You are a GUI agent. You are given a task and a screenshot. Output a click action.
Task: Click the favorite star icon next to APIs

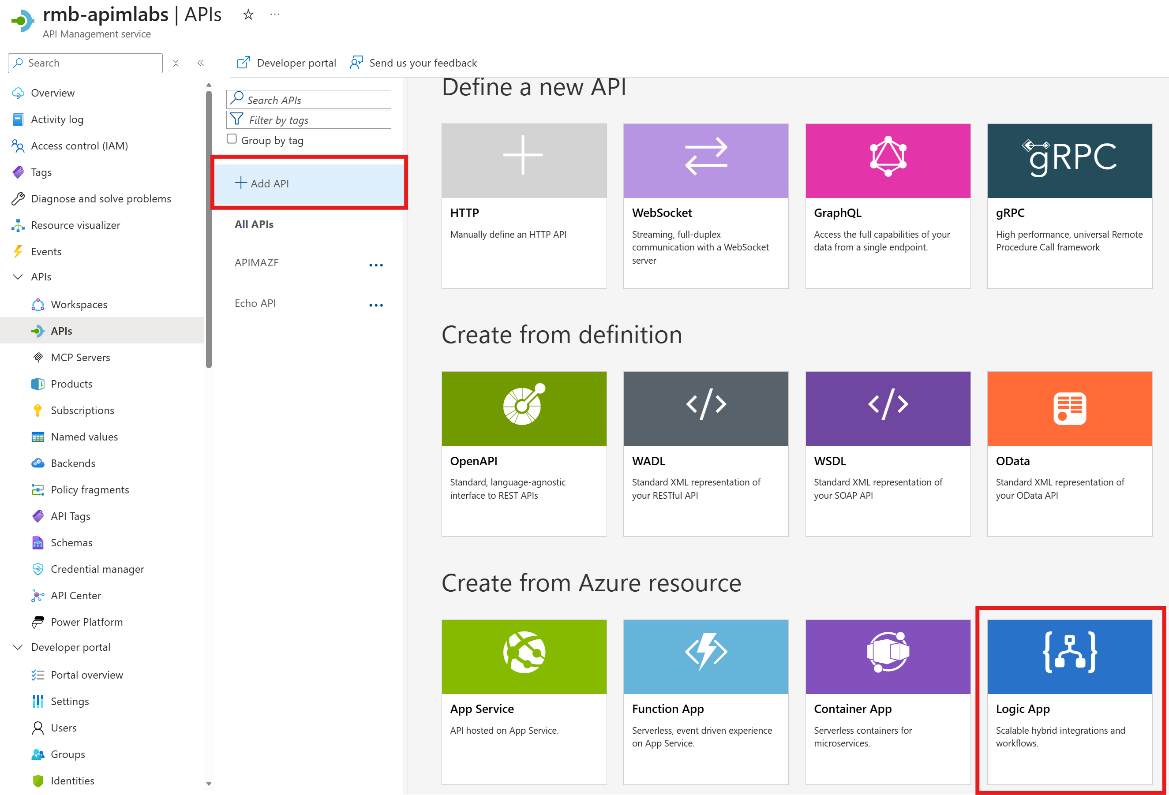[x=248, y=15]
